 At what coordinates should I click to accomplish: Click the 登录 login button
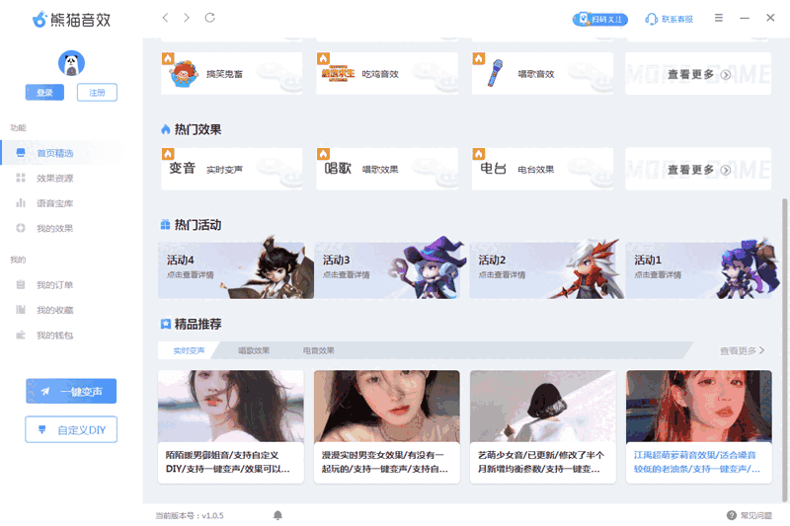(x=44, y=93)
